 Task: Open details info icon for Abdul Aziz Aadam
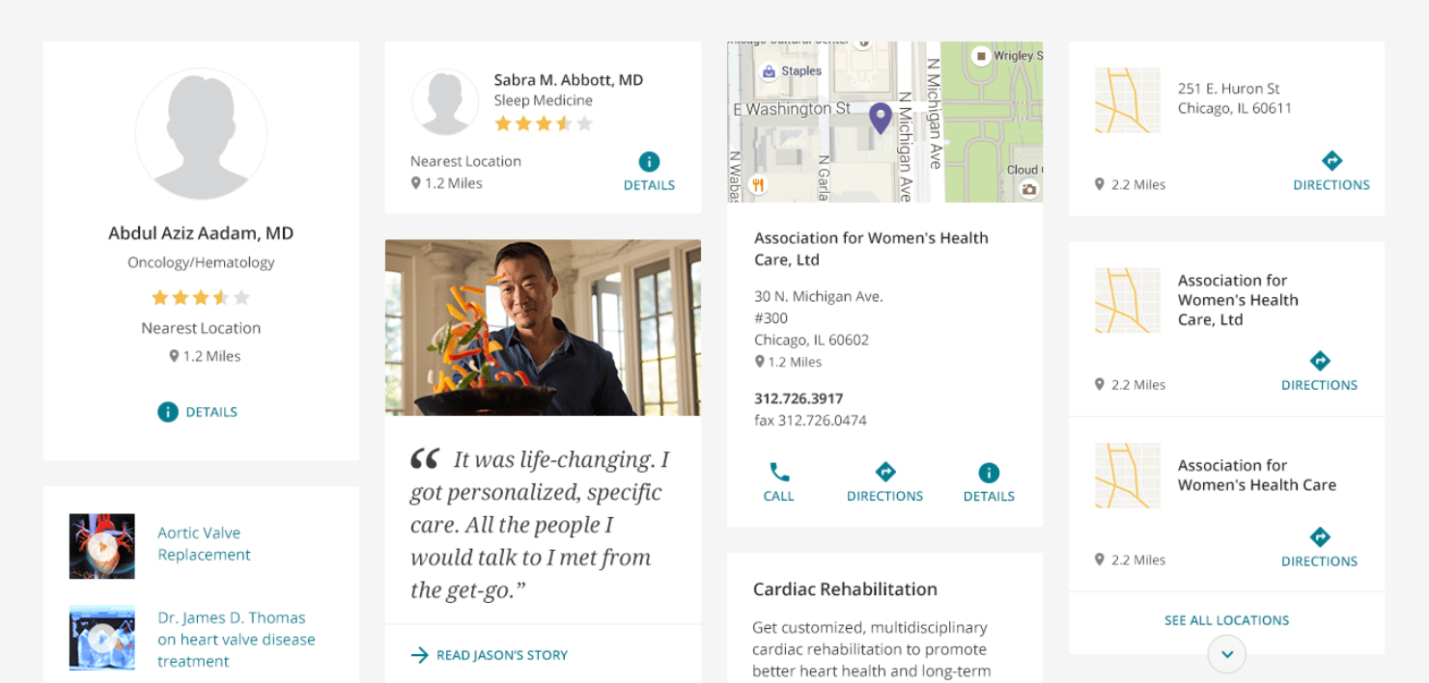(x=168, y=412)
